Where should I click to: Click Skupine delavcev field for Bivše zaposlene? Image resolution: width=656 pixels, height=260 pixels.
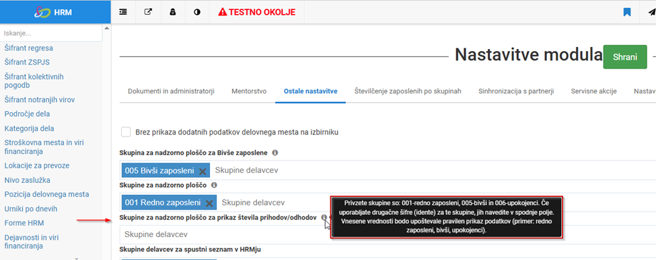point(433,170)
